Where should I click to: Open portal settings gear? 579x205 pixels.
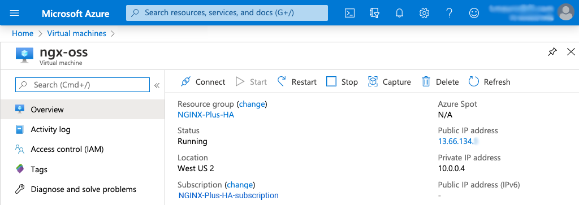tap(424, 14)
